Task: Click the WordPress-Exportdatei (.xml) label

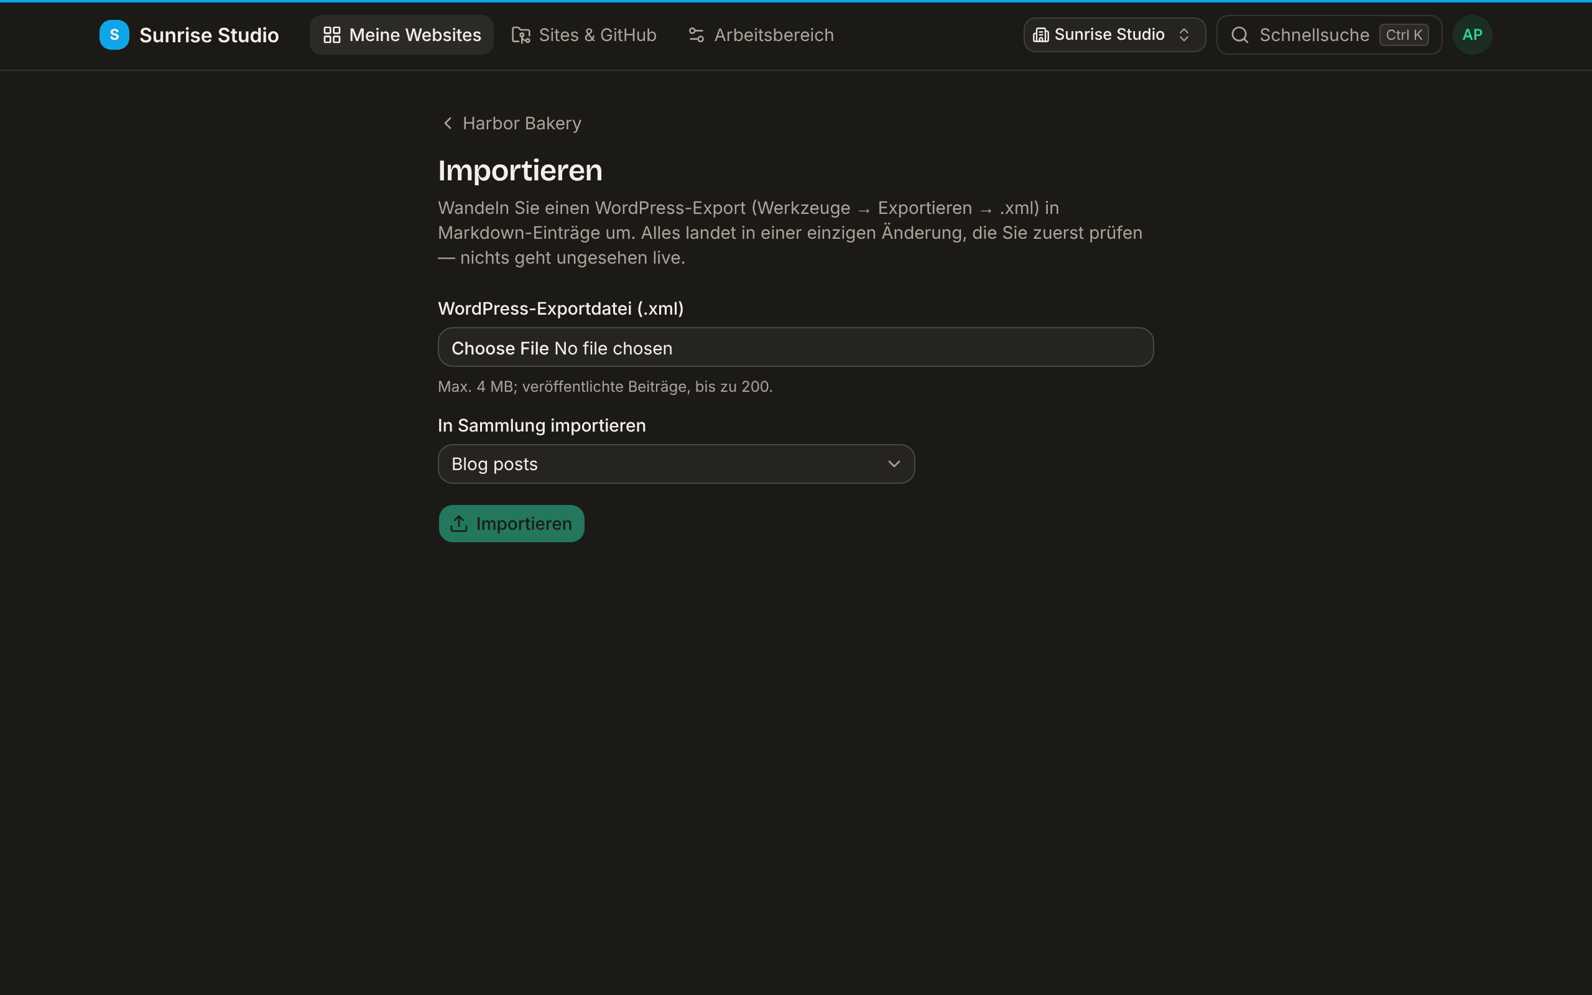Action: [560, 308]
